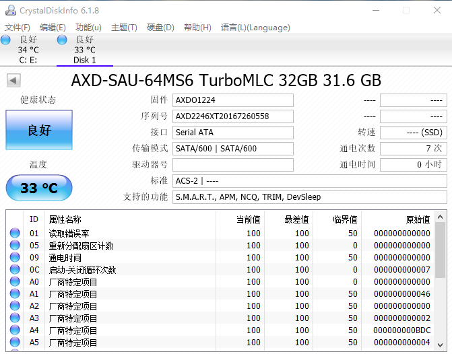The width and height of the screenshot is (452, 354).
Task: Click the firmware field AXDO1224
Action: click(233, 100)
